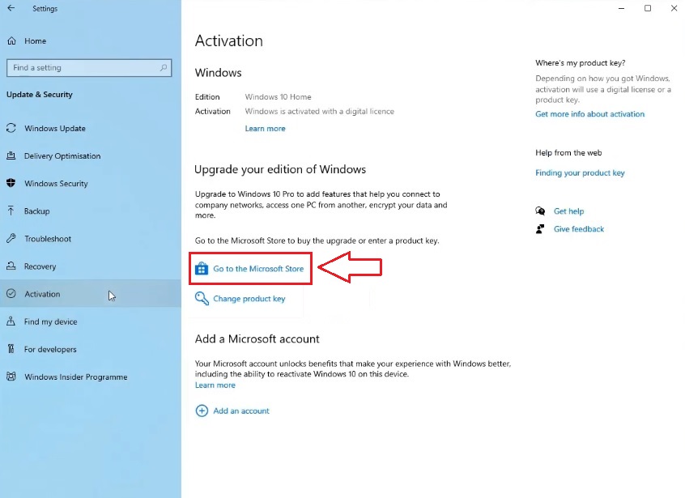This screenshot has width=685, height=498.
Task: Open Get more info about activation link
Action: tap(590, 113)
